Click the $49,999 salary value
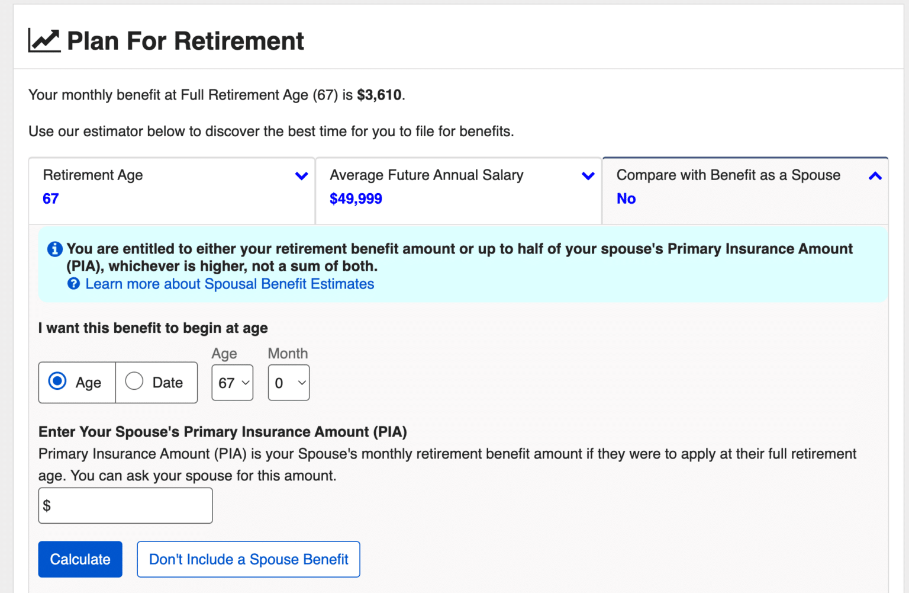Image resolution: width=909 pixels, height=593 pixels. [356, 198]
